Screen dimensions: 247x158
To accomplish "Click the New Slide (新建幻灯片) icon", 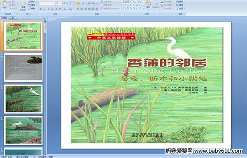I will (23, 5).
